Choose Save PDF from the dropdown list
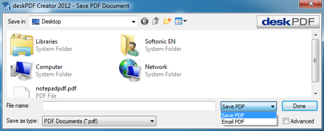The image size is (324, 131). [x=249, y=115]
